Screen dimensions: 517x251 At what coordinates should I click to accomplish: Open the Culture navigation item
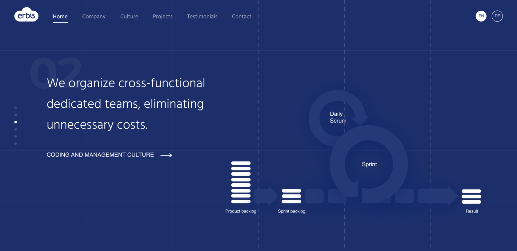tap(129, 17)
